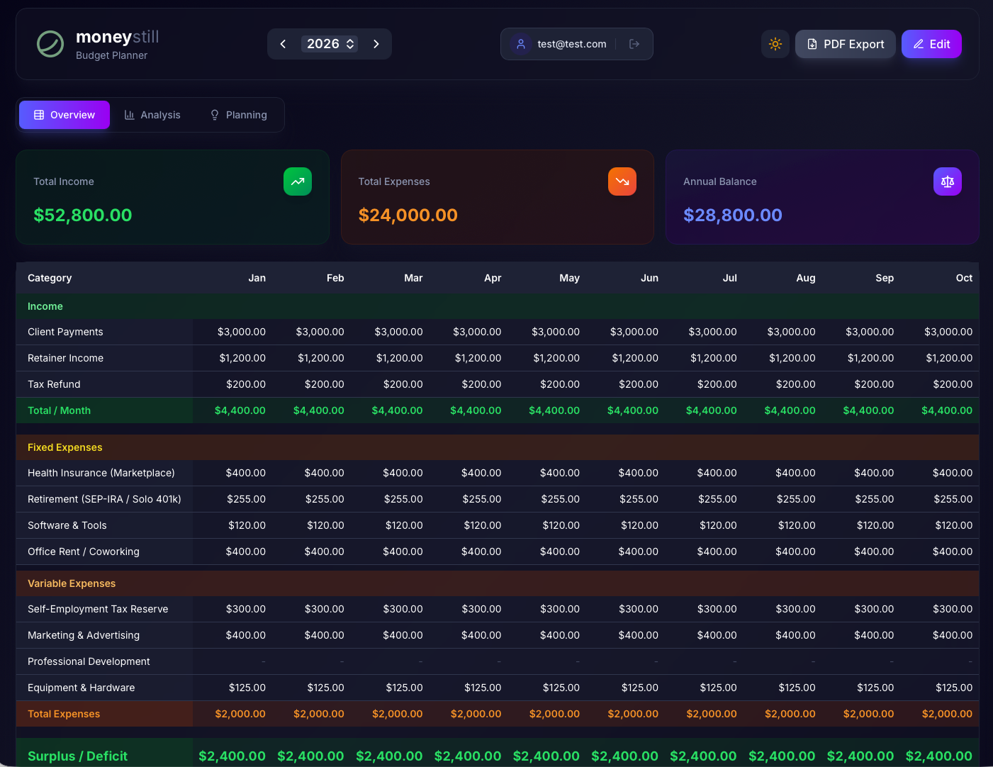Click the balance scale icon on Annual Balance
Viewport: 993px width, 767px height.
coord(948,181)
